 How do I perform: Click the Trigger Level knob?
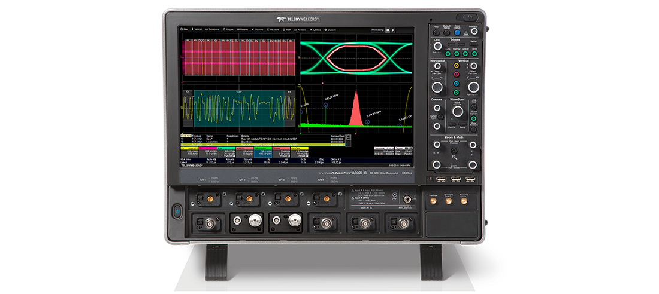[x=437, y=47]
